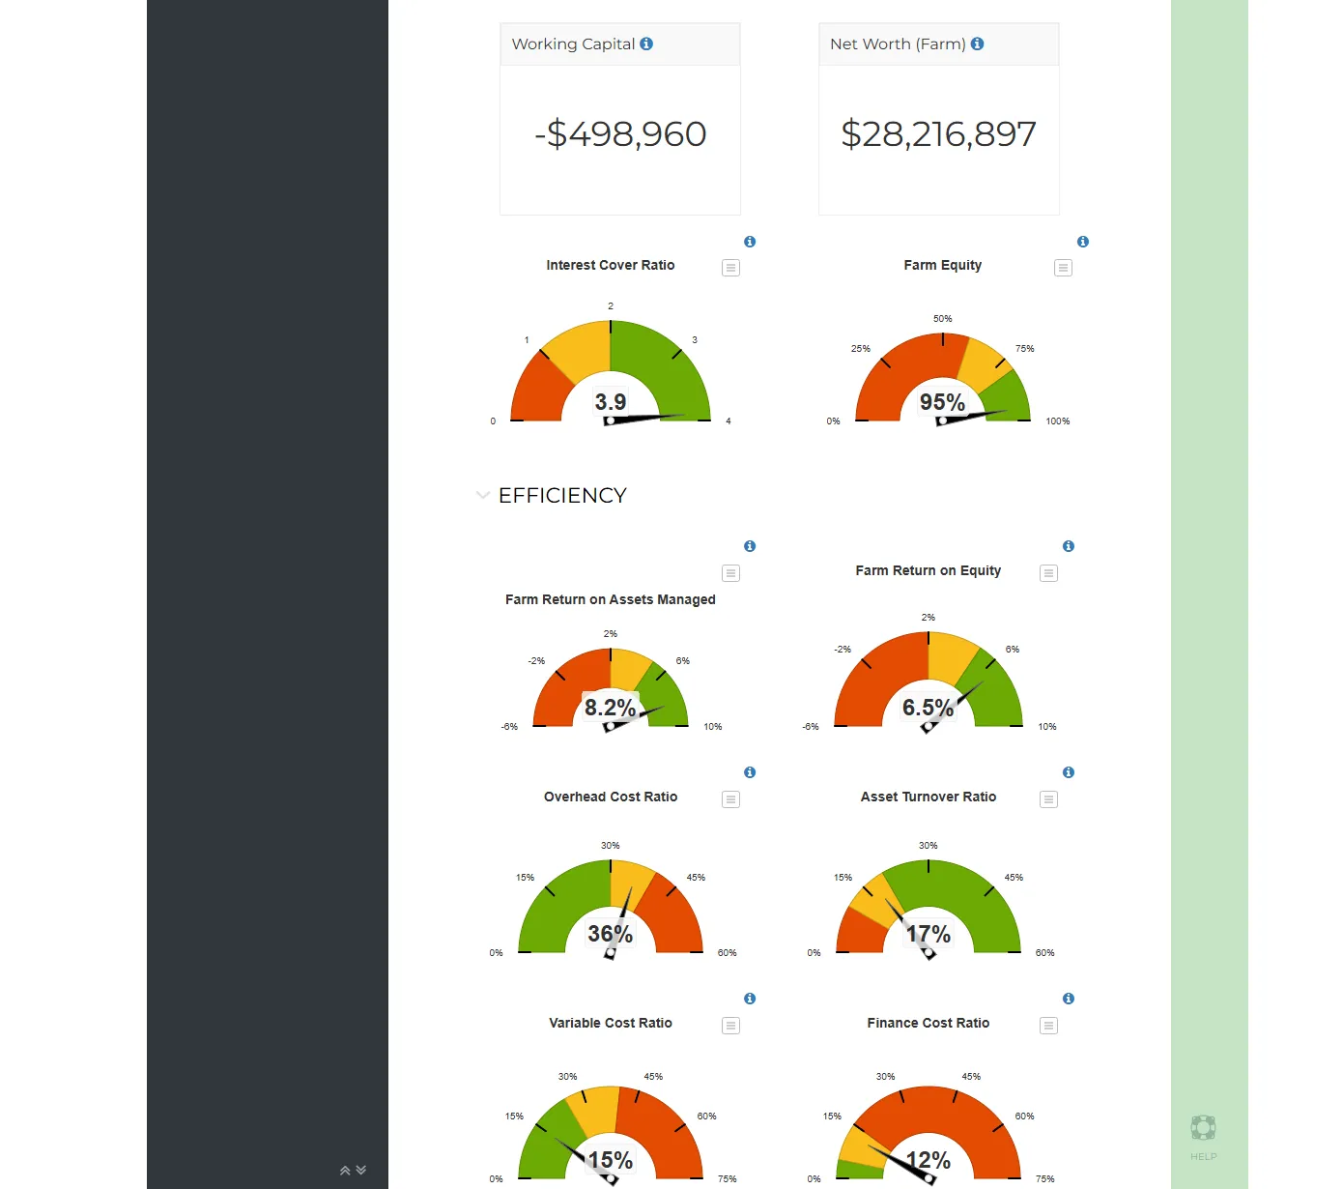This screenshot has height=1189, width=1343.
Task: Open the Finance Cost Ratio chart menu
Action: (1048, 1026)
